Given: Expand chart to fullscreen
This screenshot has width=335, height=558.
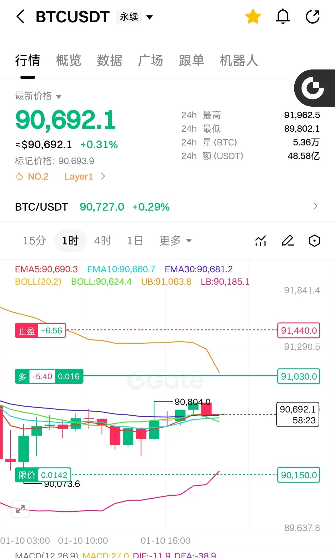Looking at the screenshot, I should tap(20, 509).
